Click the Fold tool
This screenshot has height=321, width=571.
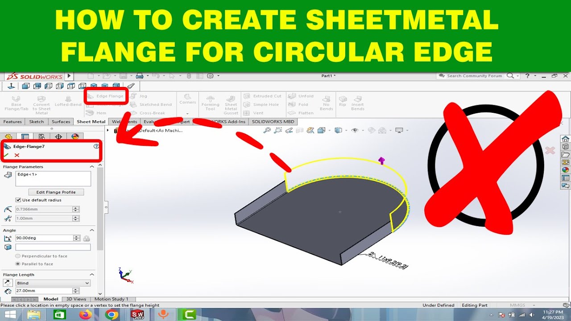298,104
